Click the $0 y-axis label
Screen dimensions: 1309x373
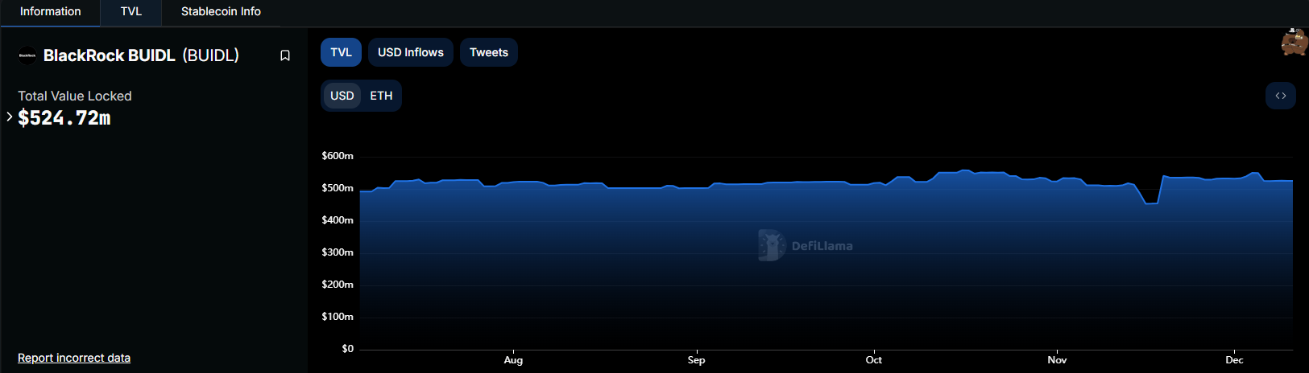[347, 349]
